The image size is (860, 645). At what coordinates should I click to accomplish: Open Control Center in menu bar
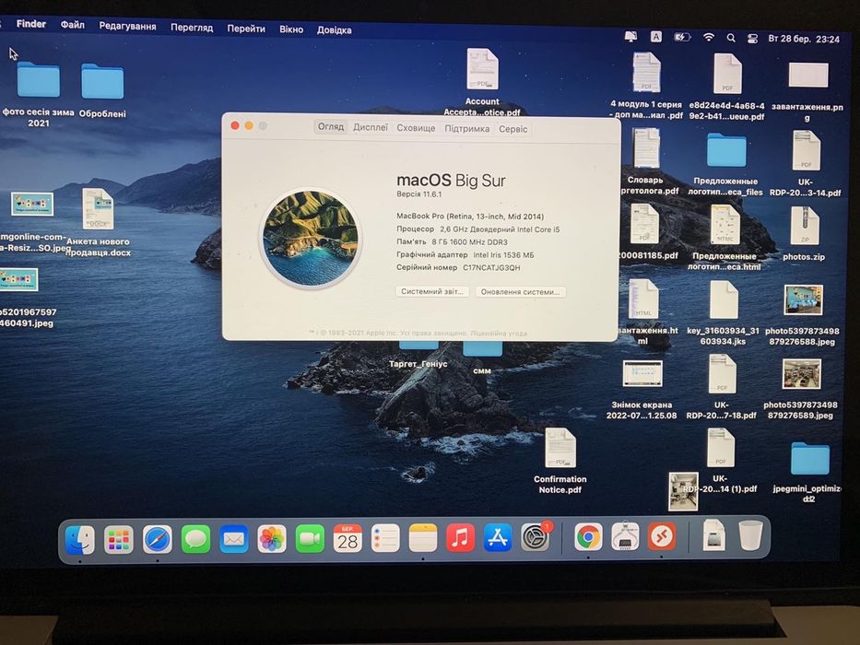point(752,39)
